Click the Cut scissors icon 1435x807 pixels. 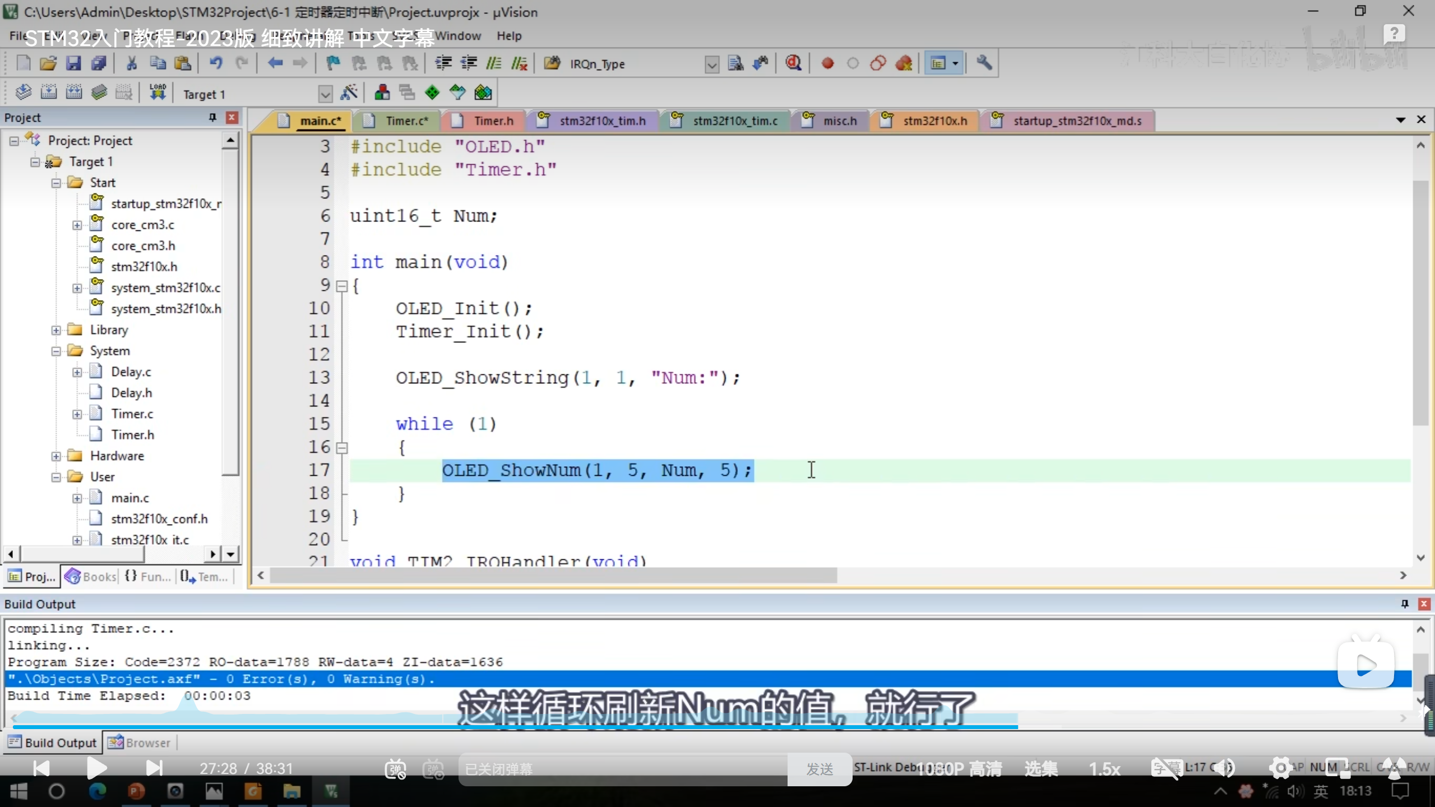point(132,63)
